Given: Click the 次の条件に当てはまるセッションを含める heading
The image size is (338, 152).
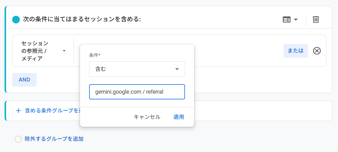Looking at the screenshot, I should (82, 19).
